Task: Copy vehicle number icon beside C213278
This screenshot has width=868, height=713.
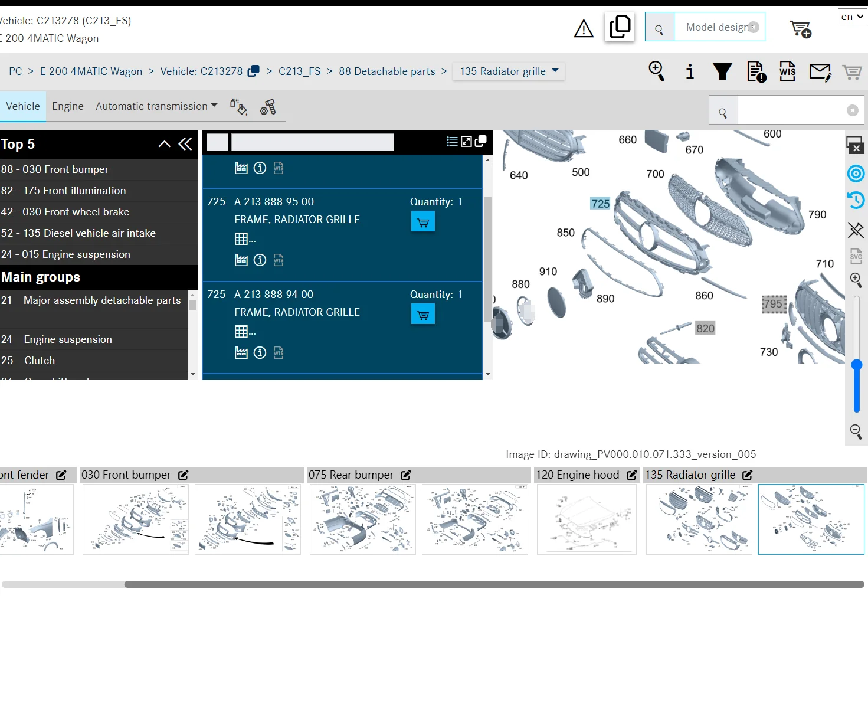Action: (x=254, y=71)
